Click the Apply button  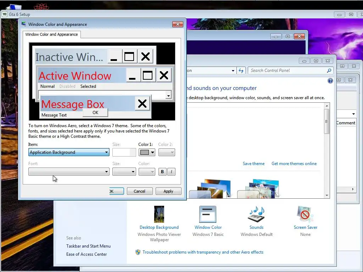tap(168, 191)
